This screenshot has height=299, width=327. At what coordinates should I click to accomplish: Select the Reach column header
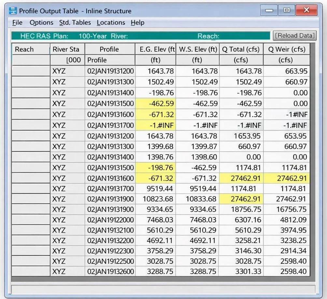pyautogui.click(x=31, y=49)
